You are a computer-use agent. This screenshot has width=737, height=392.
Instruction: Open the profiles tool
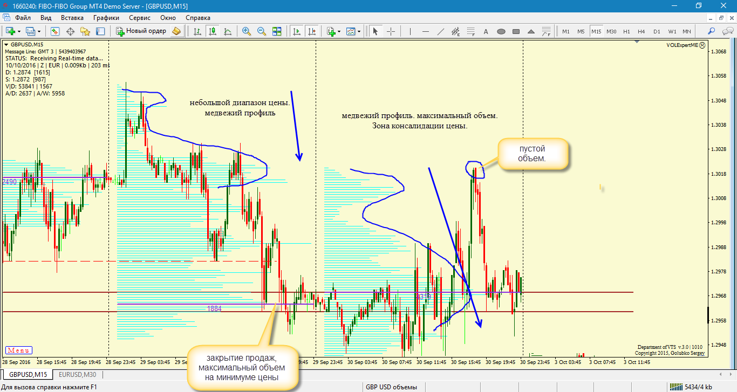pos(30,31)
